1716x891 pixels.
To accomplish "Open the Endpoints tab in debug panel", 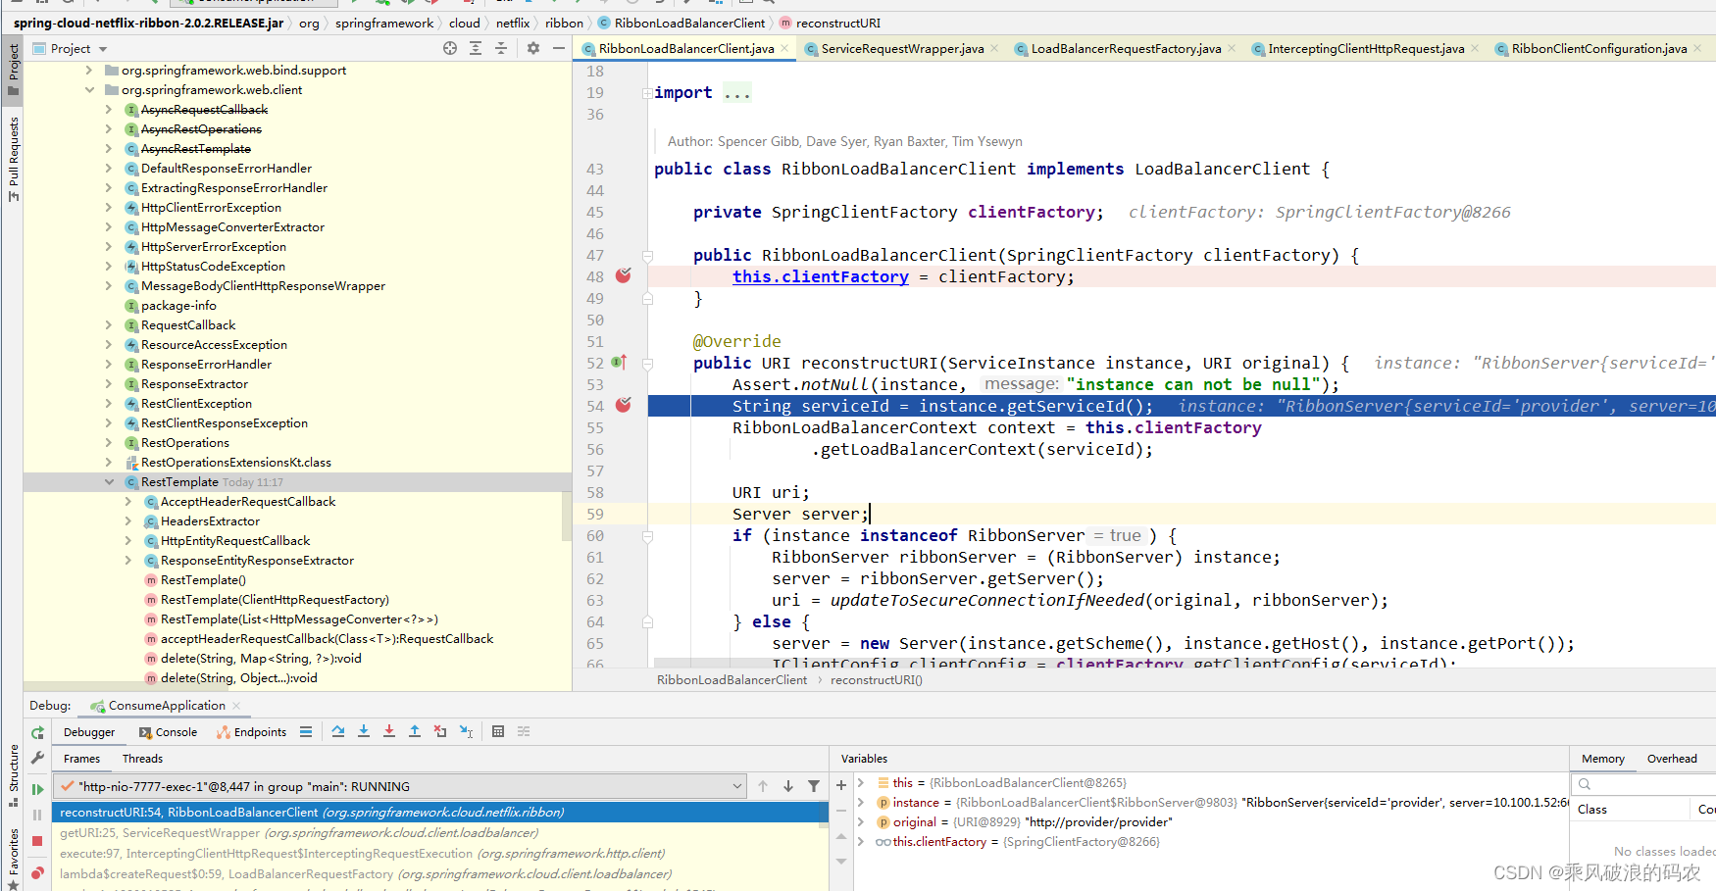I will [252, 732].
